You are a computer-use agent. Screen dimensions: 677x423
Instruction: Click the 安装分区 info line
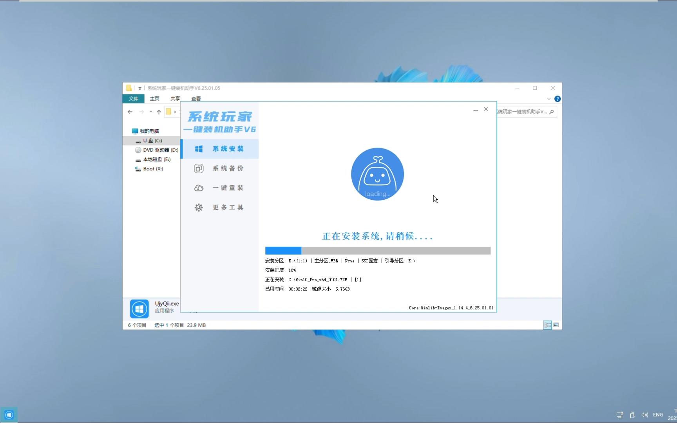(340, 261)
